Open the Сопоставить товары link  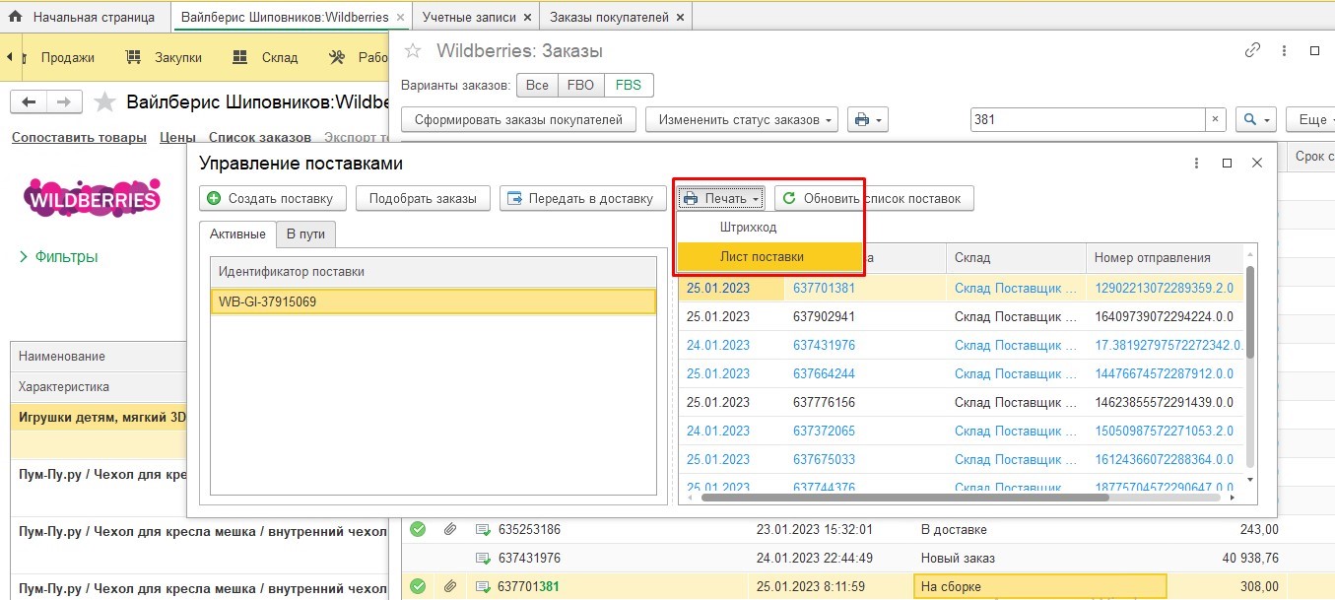tap(79, 137)
